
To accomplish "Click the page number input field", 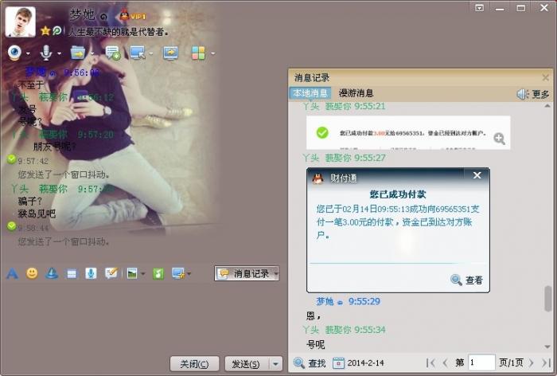I will (481, 362).
